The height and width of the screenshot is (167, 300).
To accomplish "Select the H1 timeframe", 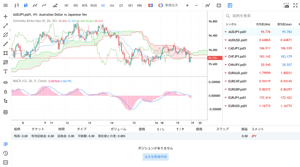I will click(x=103, y=6).
